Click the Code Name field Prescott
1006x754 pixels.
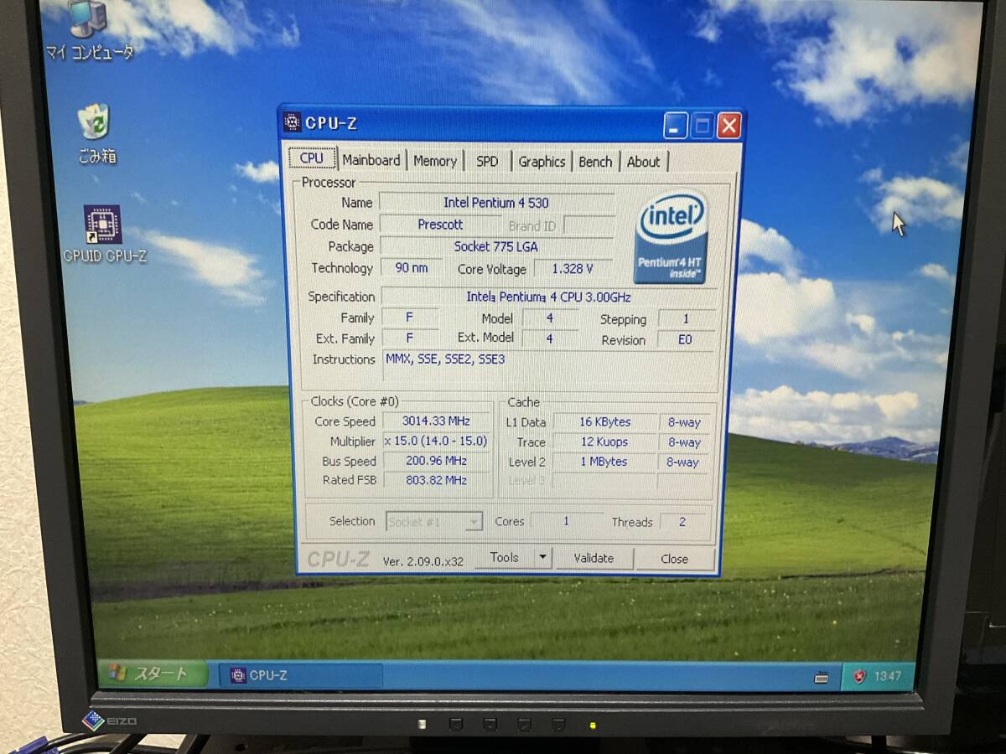[x=440, y=225]
